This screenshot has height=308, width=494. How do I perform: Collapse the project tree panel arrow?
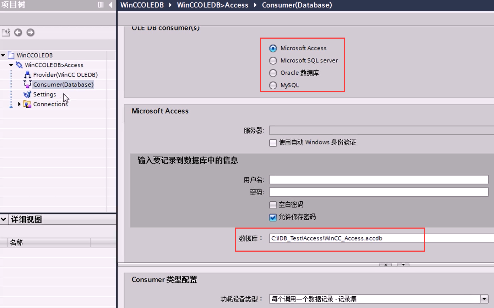[110, 5]
